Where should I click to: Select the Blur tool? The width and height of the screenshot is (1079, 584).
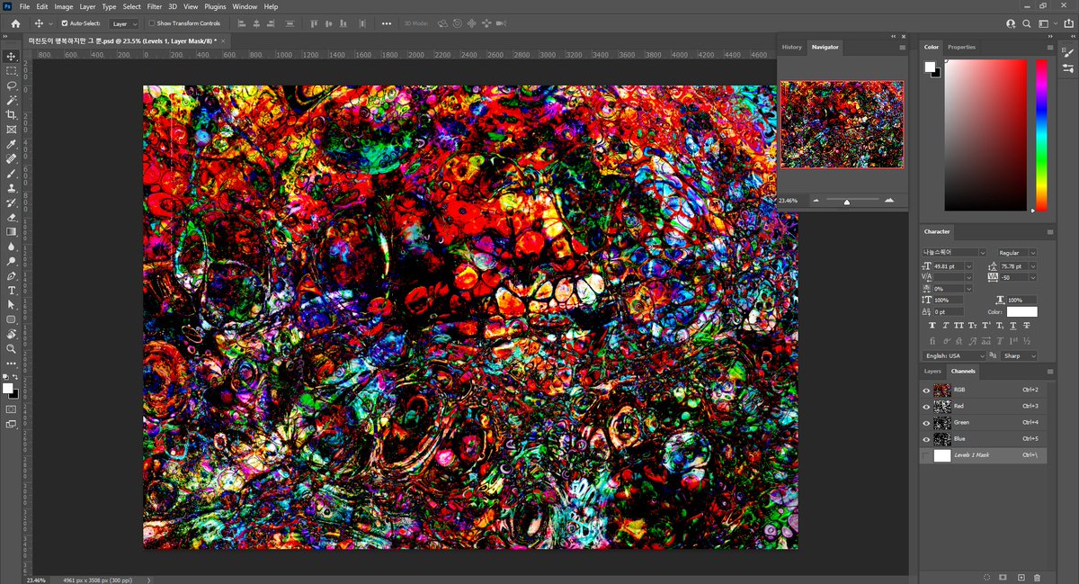pos(12,246)
